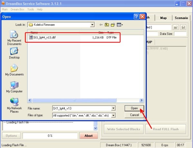Click the horizontal scrollbar thumb in file list
The width and height of the screenshot is (193, 148).
[x=74, y=100]
